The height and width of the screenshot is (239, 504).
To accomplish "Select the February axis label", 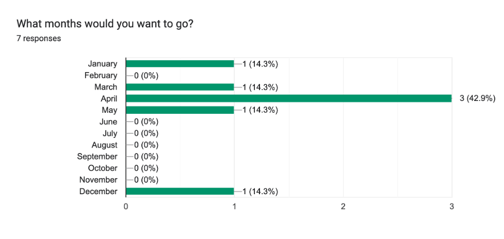I will (x=101, y=75).
